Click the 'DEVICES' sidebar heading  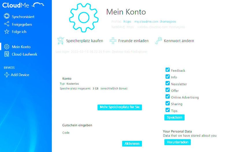(x=9, y=68)
